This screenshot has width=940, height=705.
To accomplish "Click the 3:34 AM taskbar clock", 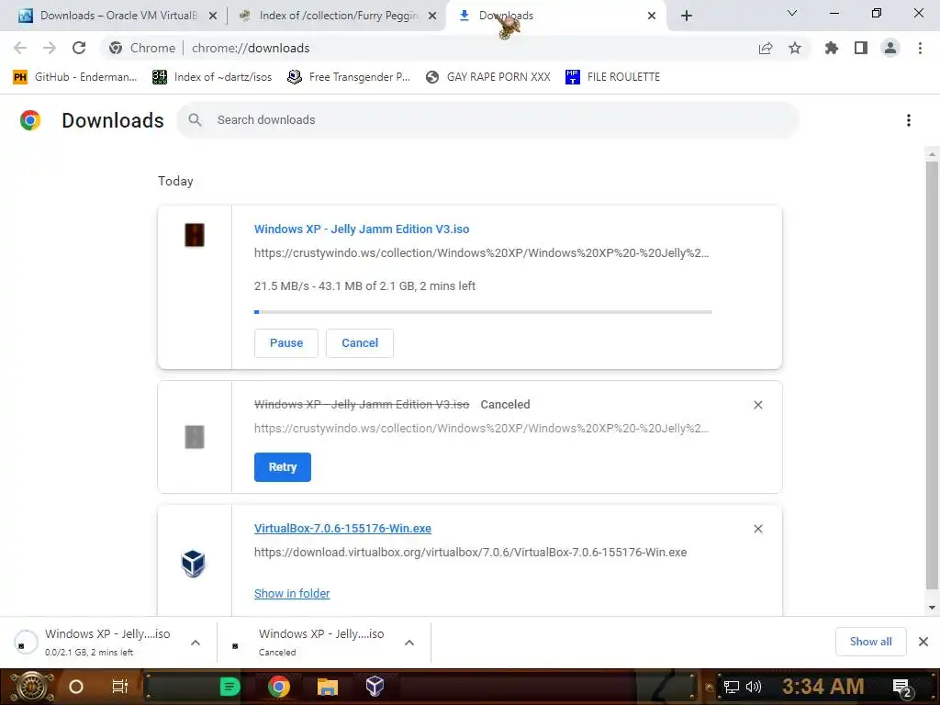I will (x=823, y=687).
